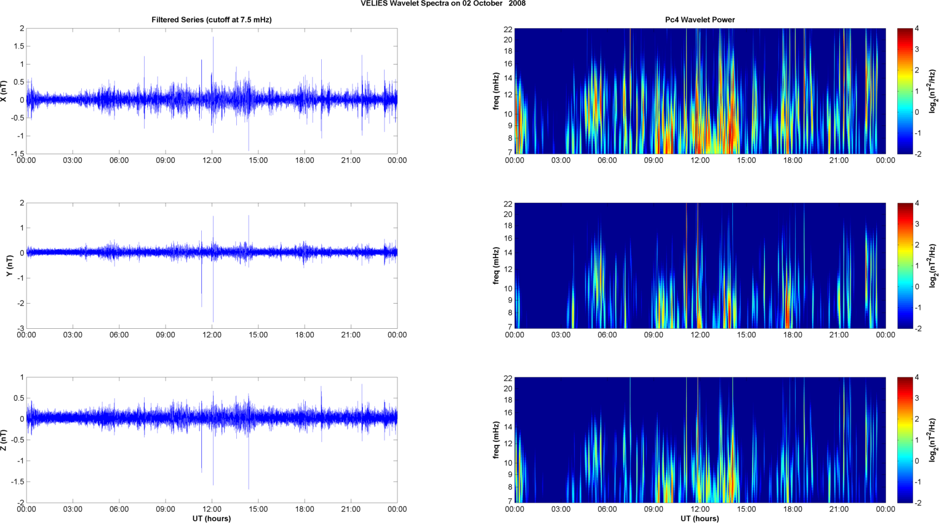Image resolution: width=939 pixels, height=523 pixels.
Task: Click the "Z (nT)" axis label
Action: coord(4,440)
